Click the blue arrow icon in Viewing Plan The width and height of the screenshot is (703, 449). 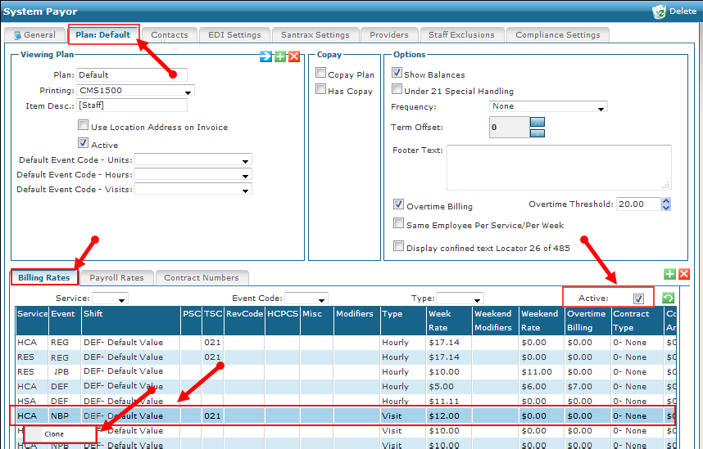click(265, 56)
